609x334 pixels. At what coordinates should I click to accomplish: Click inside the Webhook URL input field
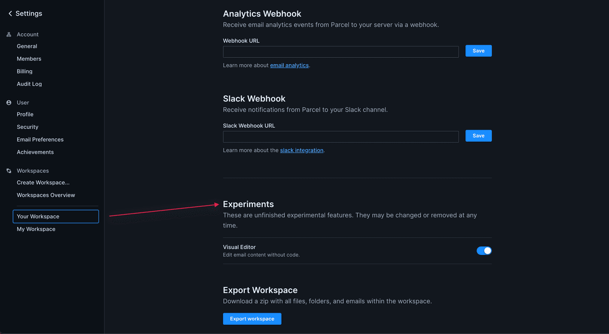click(341, 51)
